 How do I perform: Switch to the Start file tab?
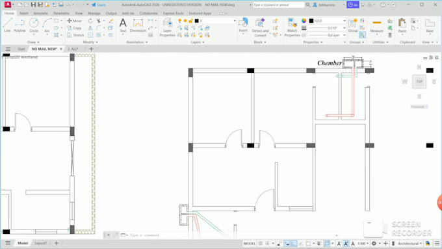point(21,49)
